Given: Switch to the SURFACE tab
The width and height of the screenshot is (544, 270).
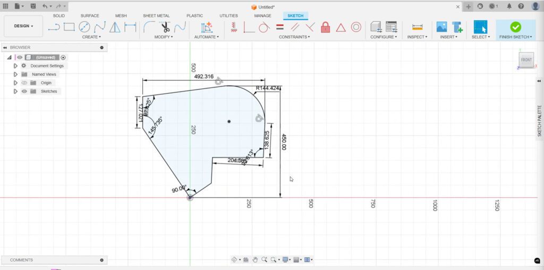Looking at the screenshot, I should (90, 16).
